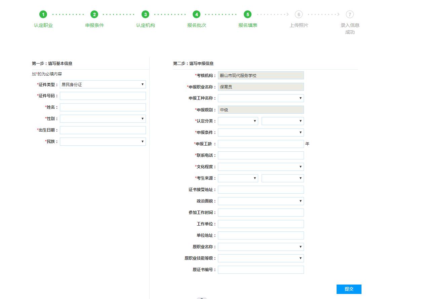Click the 报名批次 step label
Image resolution: width=422 pixels, height=299 pixels.
click(197, 25)
